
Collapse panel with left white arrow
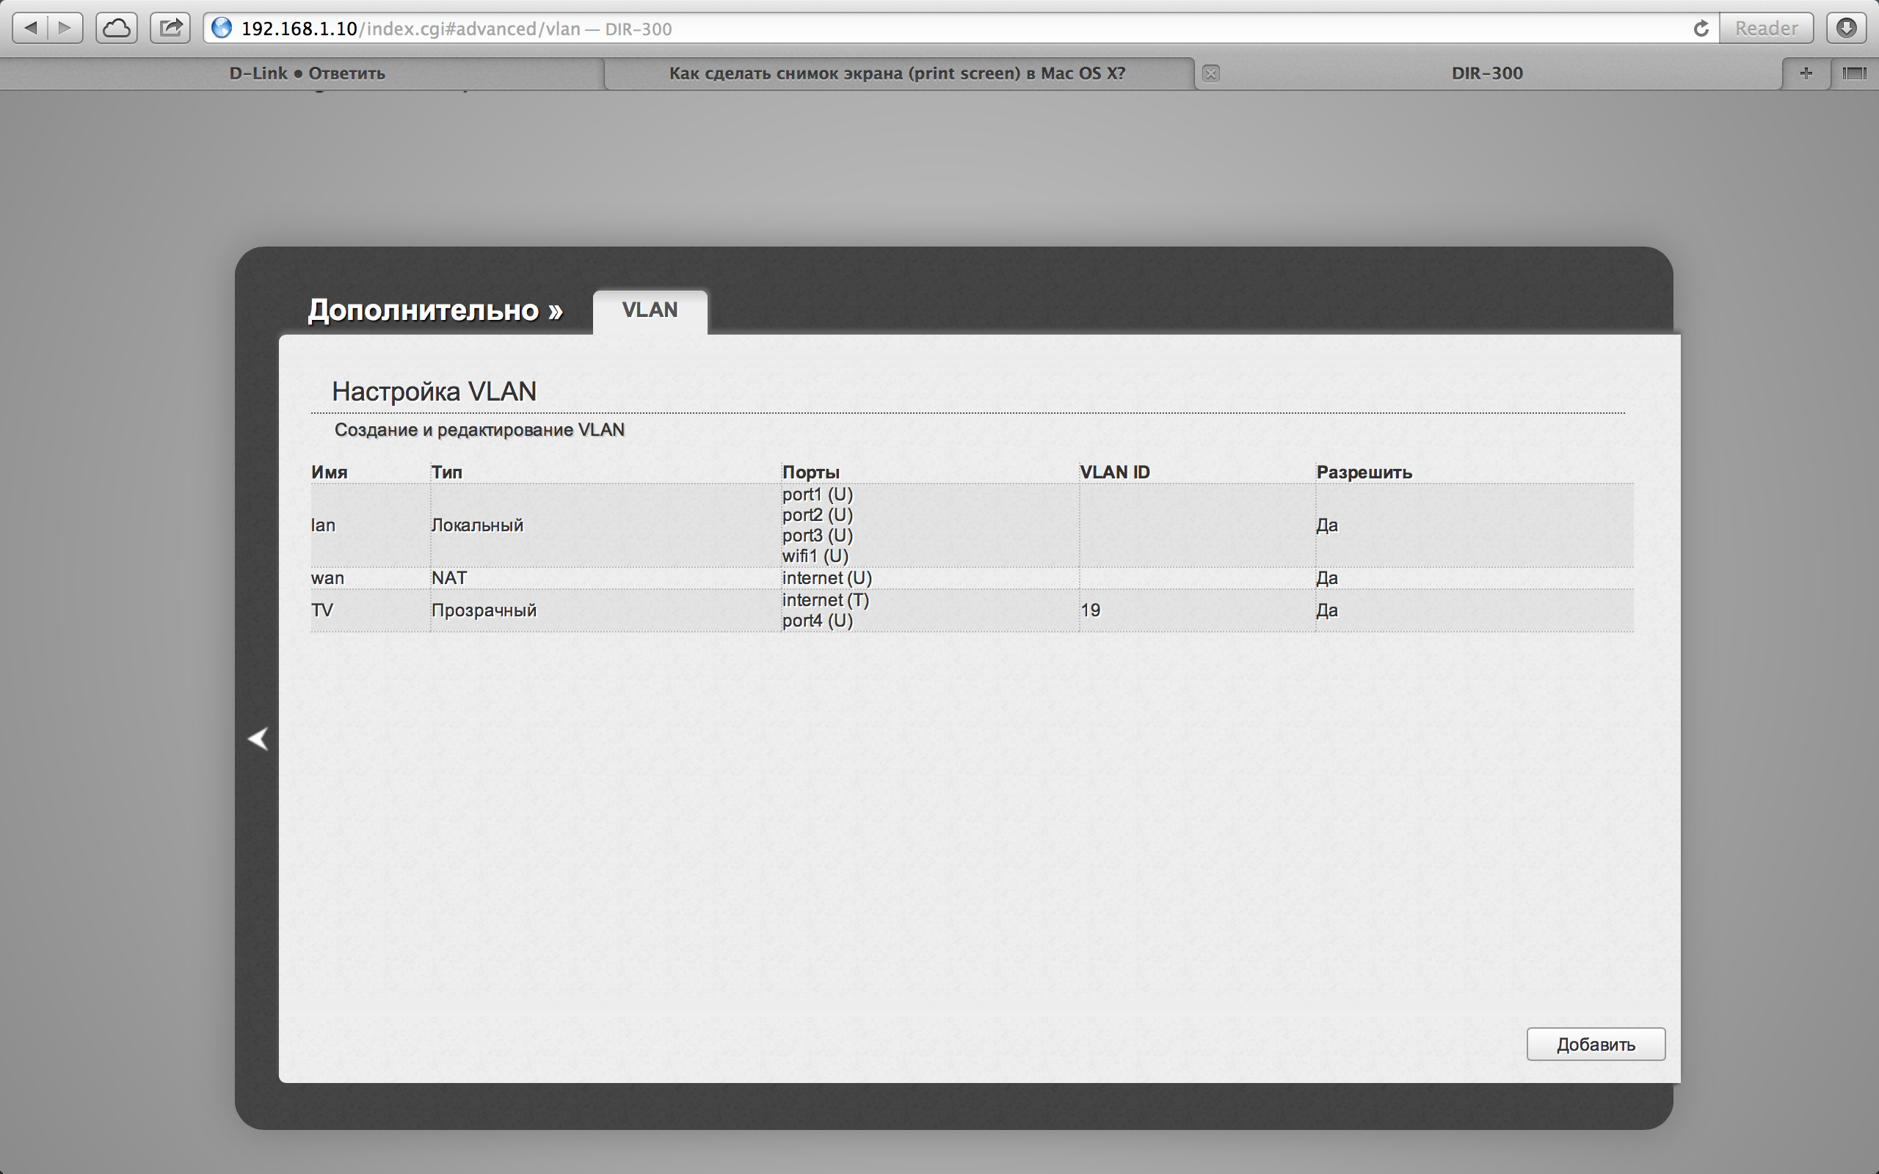[x=258, y=738]
